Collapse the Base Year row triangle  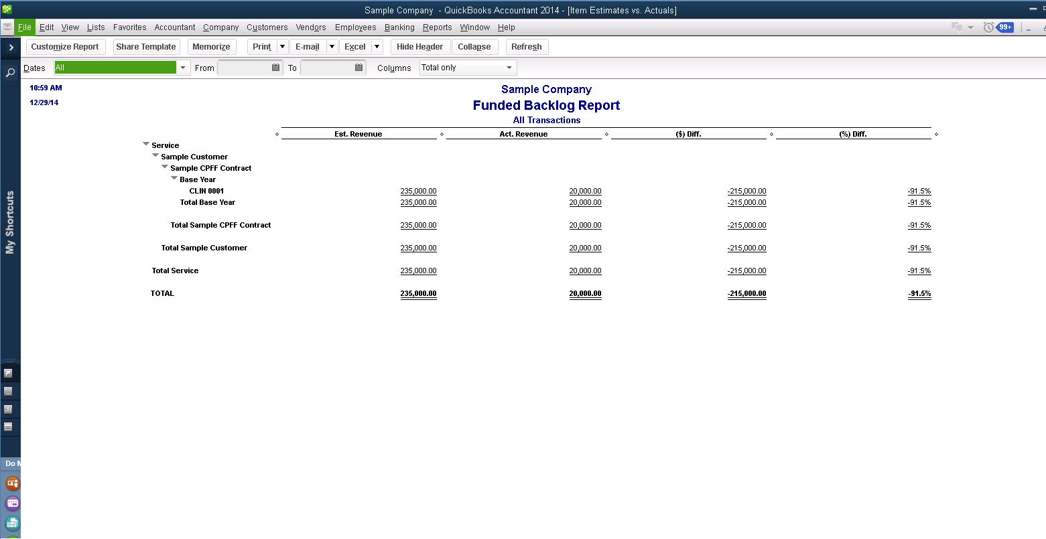[174, 179]
